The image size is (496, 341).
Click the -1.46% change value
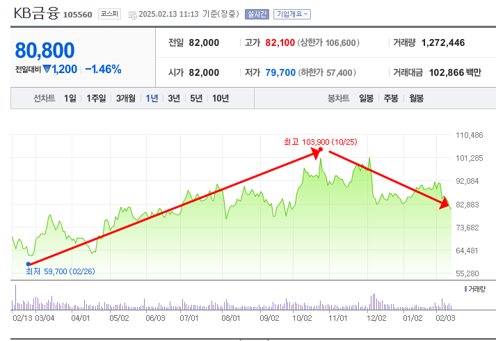point(103,70)
